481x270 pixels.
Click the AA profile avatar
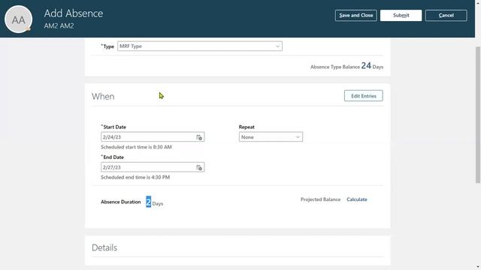(18, 19)
